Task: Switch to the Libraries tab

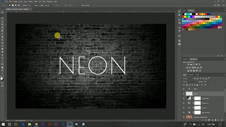Action: (x=185, y=59)
